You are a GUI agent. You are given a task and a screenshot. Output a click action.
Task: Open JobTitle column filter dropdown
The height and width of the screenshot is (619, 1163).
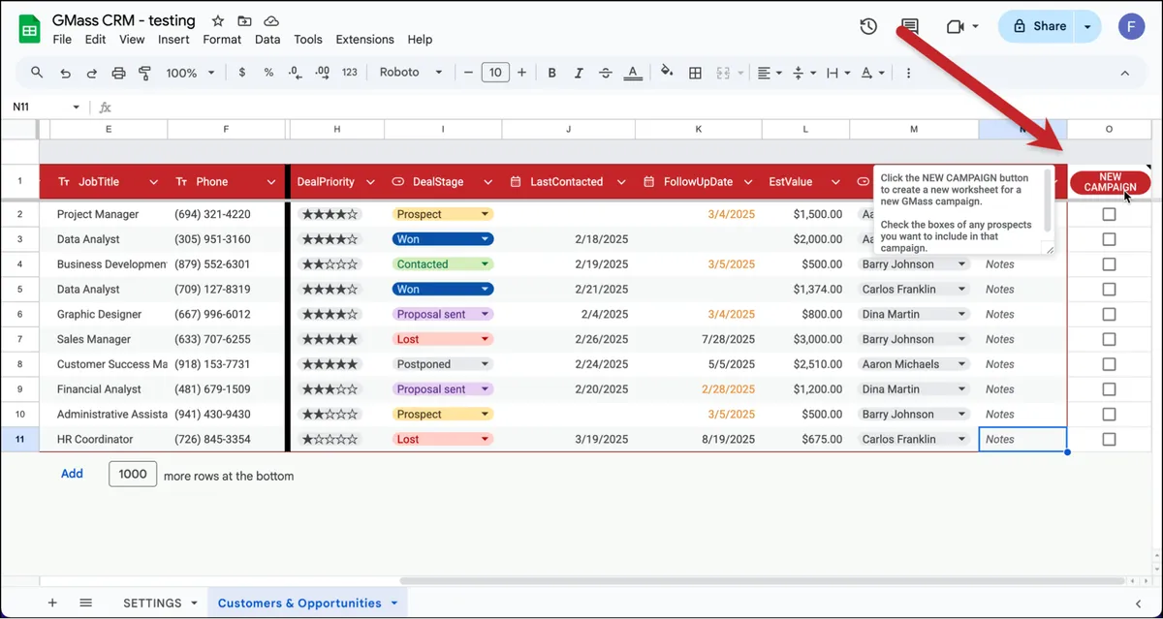tap(153, 182)
